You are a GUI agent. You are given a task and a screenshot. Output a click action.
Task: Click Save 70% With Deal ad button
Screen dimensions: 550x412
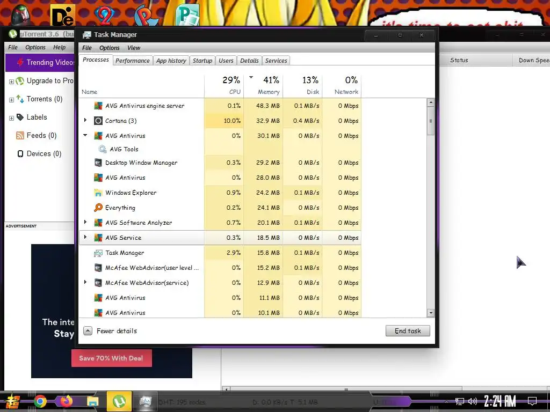[112, 358]
